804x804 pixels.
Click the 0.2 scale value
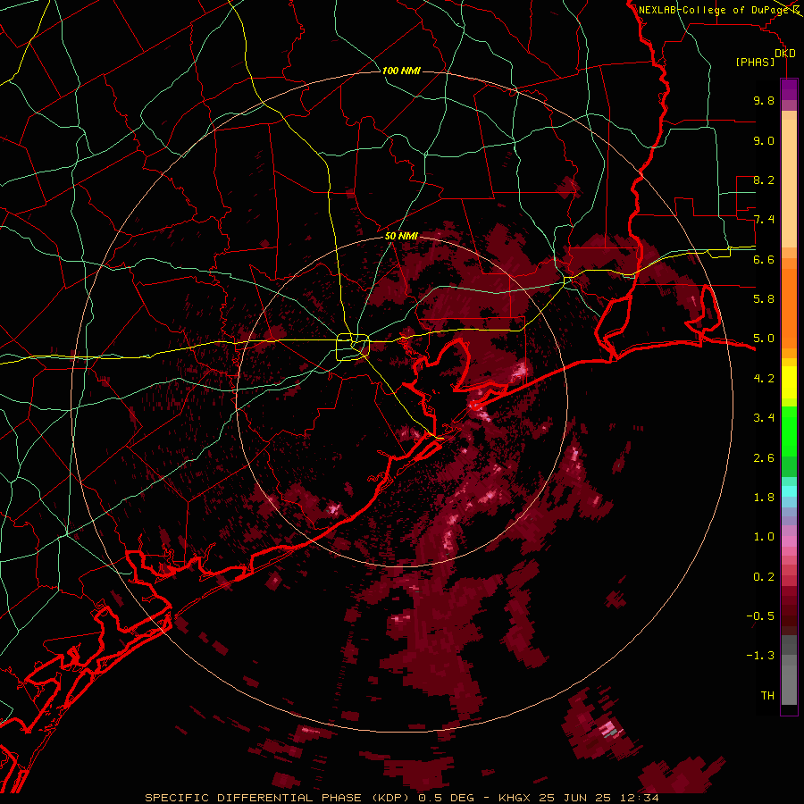click(764, 577)
